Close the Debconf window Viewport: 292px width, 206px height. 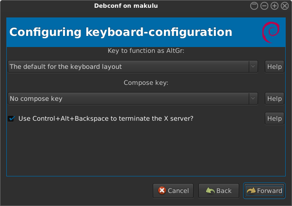tap(285, 6)
